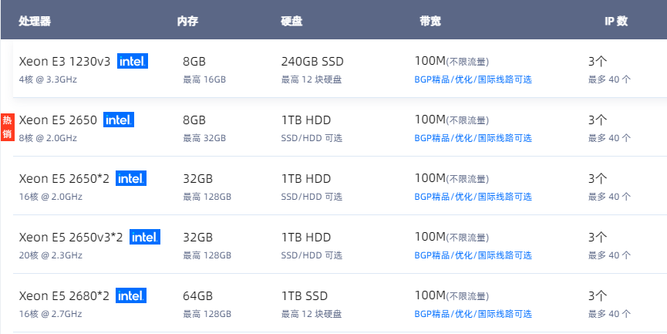Select the 240GB SSD disk entry
The image size is (667, 334).
click(x=312, y=62)
